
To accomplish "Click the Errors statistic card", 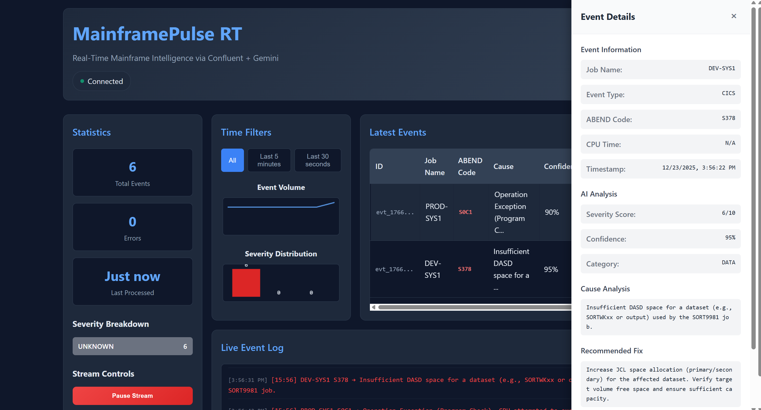I will click(132, 227).
